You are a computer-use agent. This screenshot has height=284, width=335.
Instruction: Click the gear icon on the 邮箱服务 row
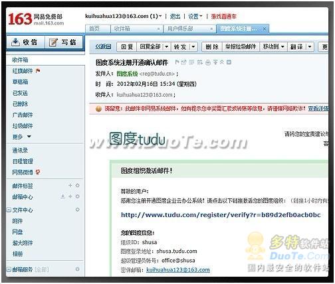pyautogui.click(x=77, y=269)
